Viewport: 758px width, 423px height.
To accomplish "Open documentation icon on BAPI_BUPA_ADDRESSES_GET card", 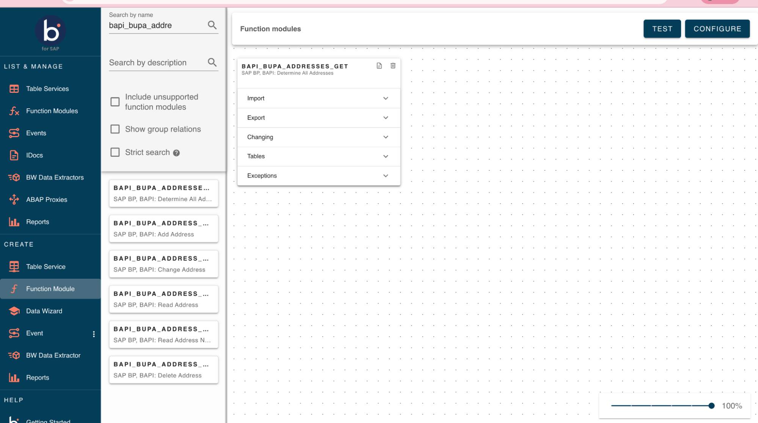I will pos(379,66).
